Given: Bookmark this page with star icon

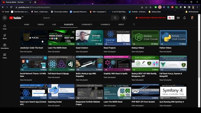Looking at the screenshot, I should [x=150, y=7].
